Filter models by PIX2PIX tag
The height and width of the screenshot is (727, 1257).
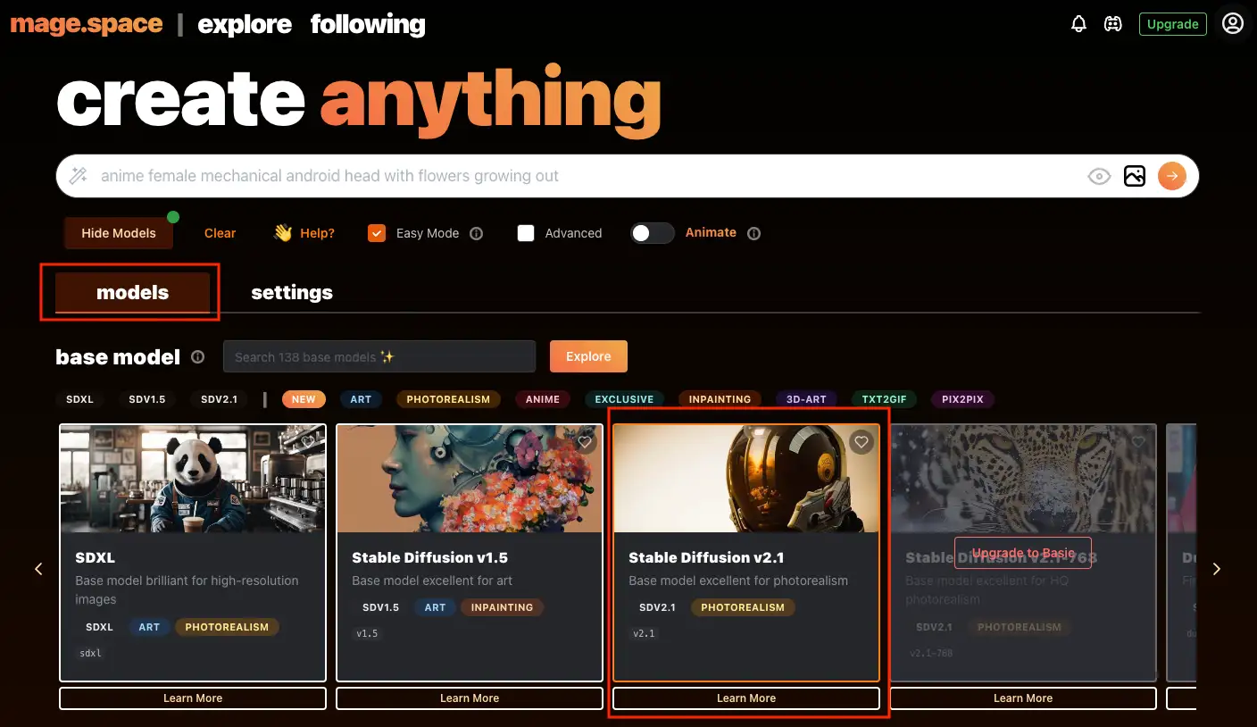pos(962,399)
